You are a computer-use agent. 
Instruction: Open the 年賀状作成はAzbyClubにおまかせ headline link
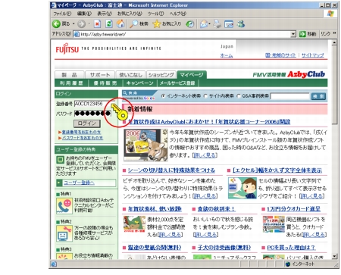(x=209, y=122)
